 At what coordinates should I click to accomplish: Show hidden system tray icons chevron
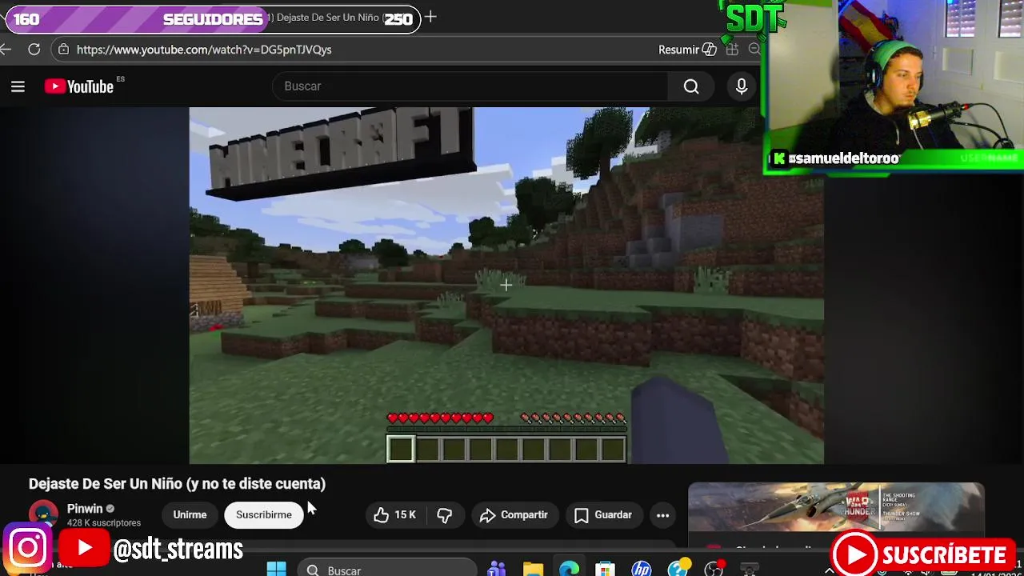tap(830, 570)
